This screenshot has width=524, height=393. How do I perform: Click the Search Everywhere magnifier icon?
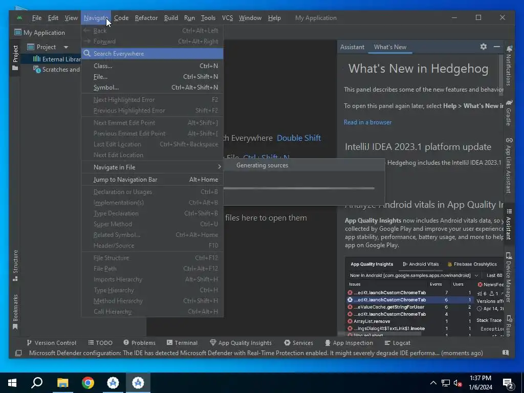(x=87, y=53)
